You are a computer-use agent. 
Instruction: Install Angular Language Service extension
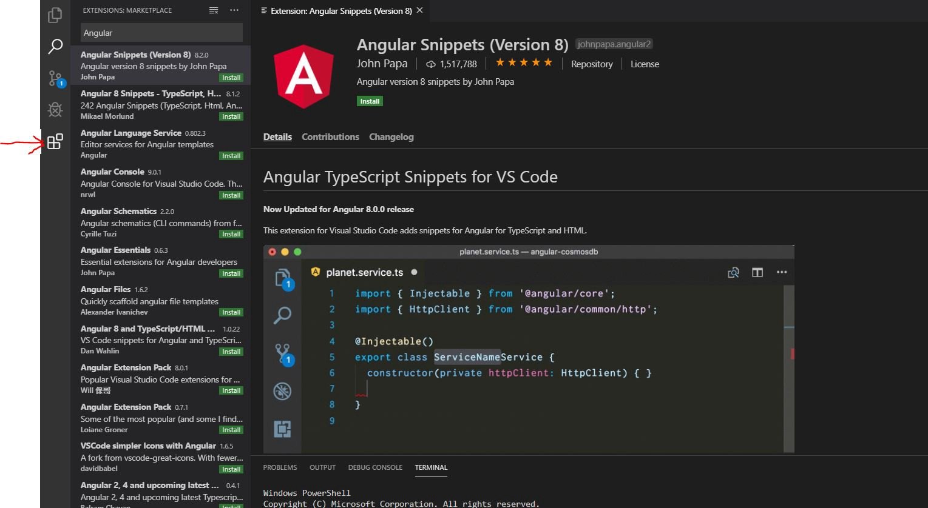pyautogui.click(x=231, y=156)
